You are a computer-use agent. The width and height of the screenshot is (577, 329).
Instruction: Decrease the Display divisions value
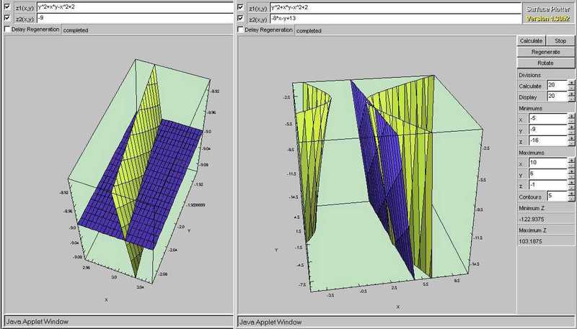[x=572, y=98]
